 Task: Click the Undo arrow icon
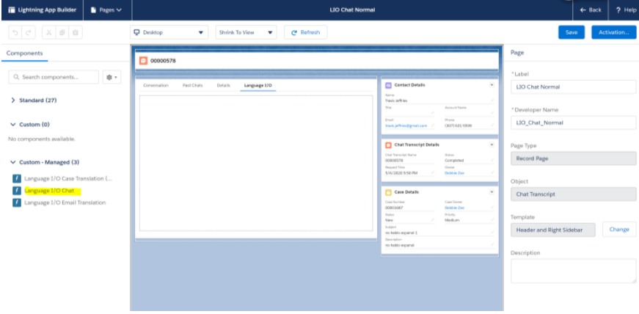(x=15, y=32)
